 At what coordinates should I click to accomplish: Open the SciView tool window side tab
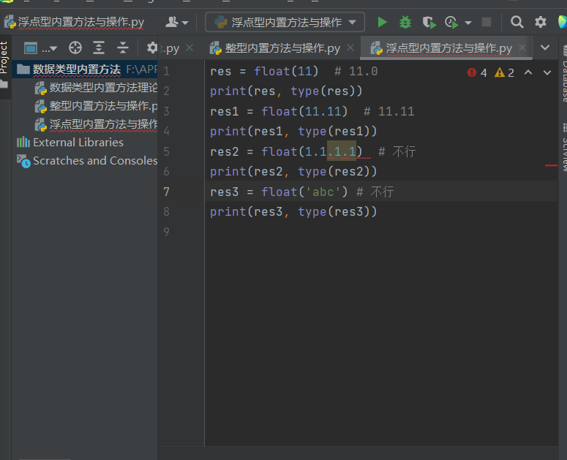[x=563, y=148]
